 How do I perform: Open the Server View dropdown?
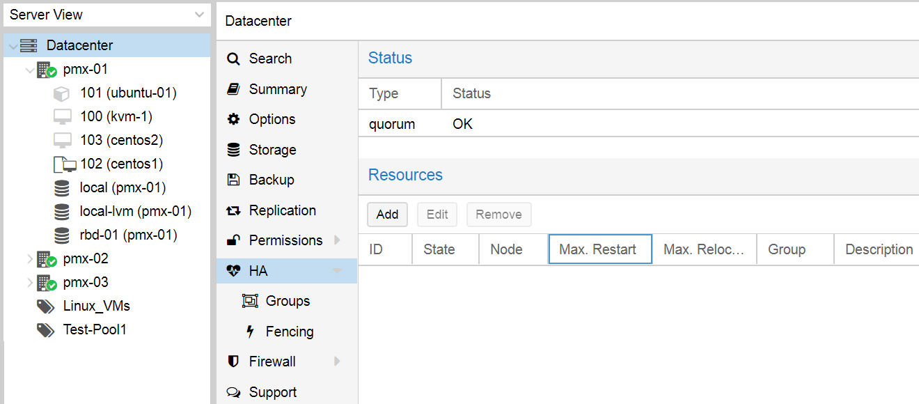point(107,15)
